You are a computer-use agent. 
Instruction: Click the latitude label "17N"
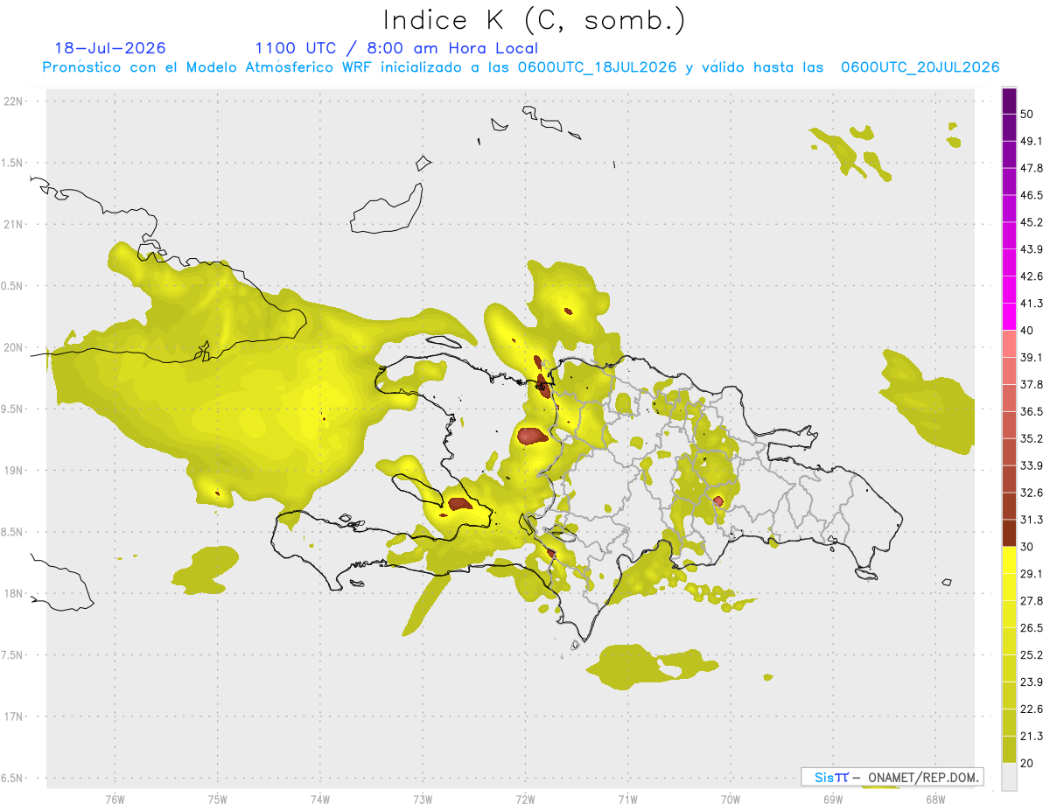(x=15, y=717)
